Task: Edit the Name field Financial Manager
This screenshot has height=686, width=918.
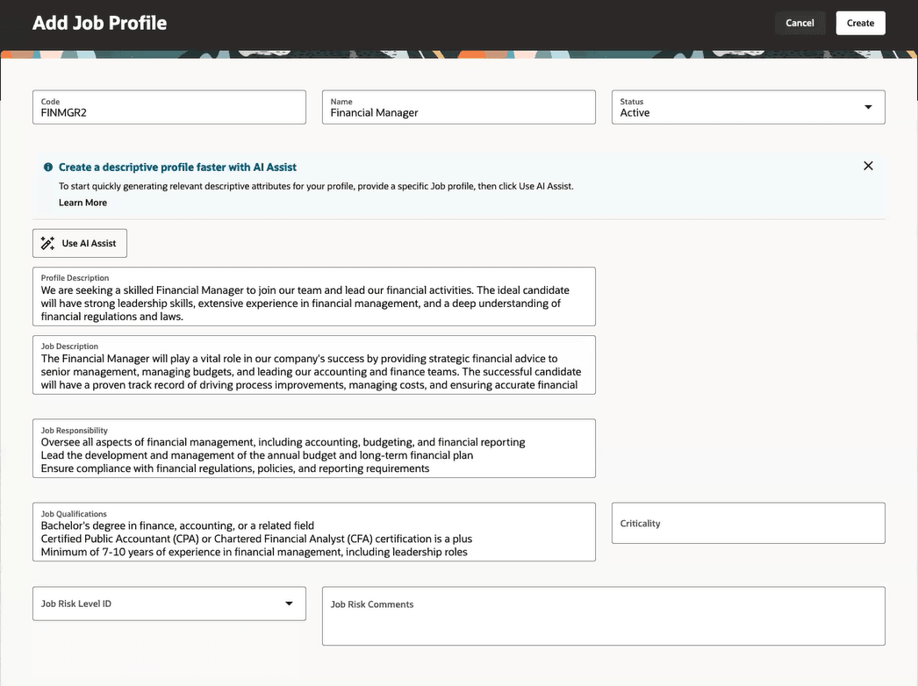Action: [458, 107]
